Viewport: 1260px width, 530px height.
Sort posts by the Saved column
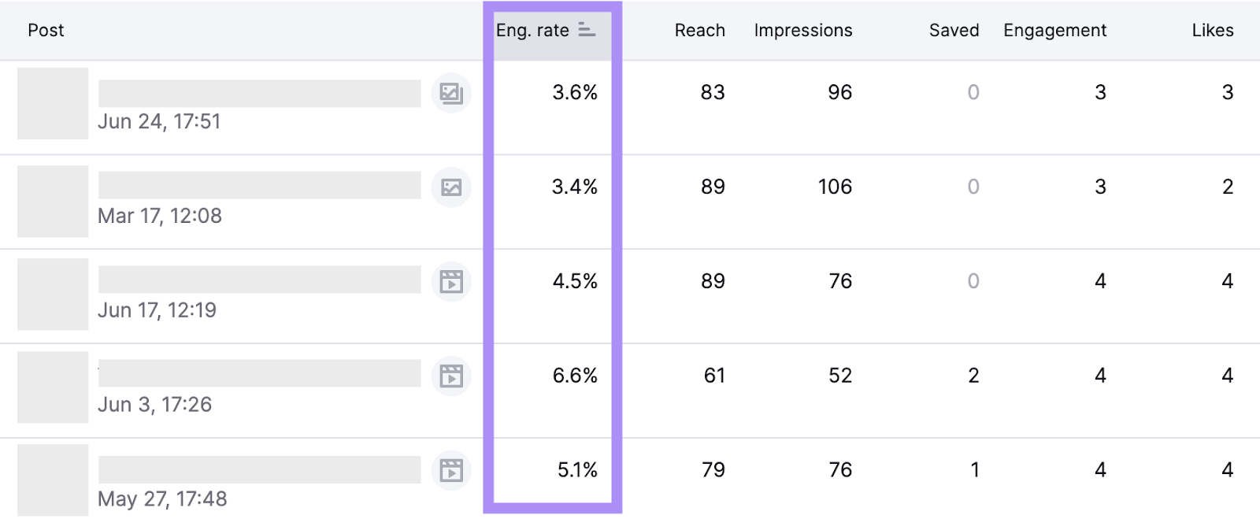(x=954, y=30)
